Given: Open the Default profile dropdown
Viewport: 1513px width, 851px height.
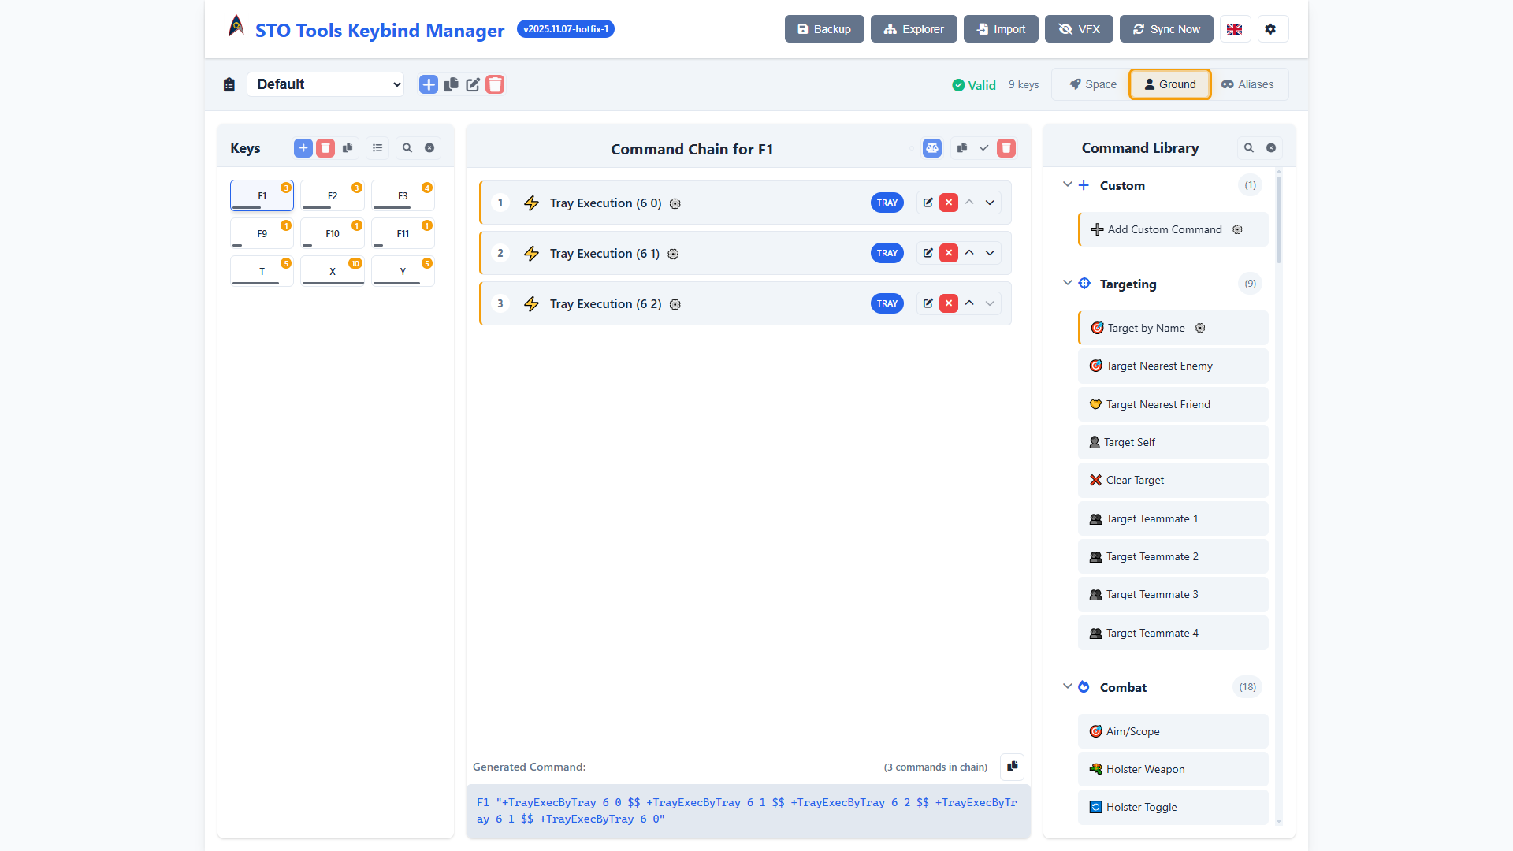Looking at the screenshot, I should click(325, 84).
